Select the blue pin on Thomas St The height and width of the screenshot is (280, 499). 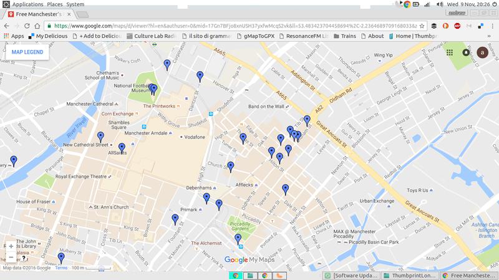[243, 138]
